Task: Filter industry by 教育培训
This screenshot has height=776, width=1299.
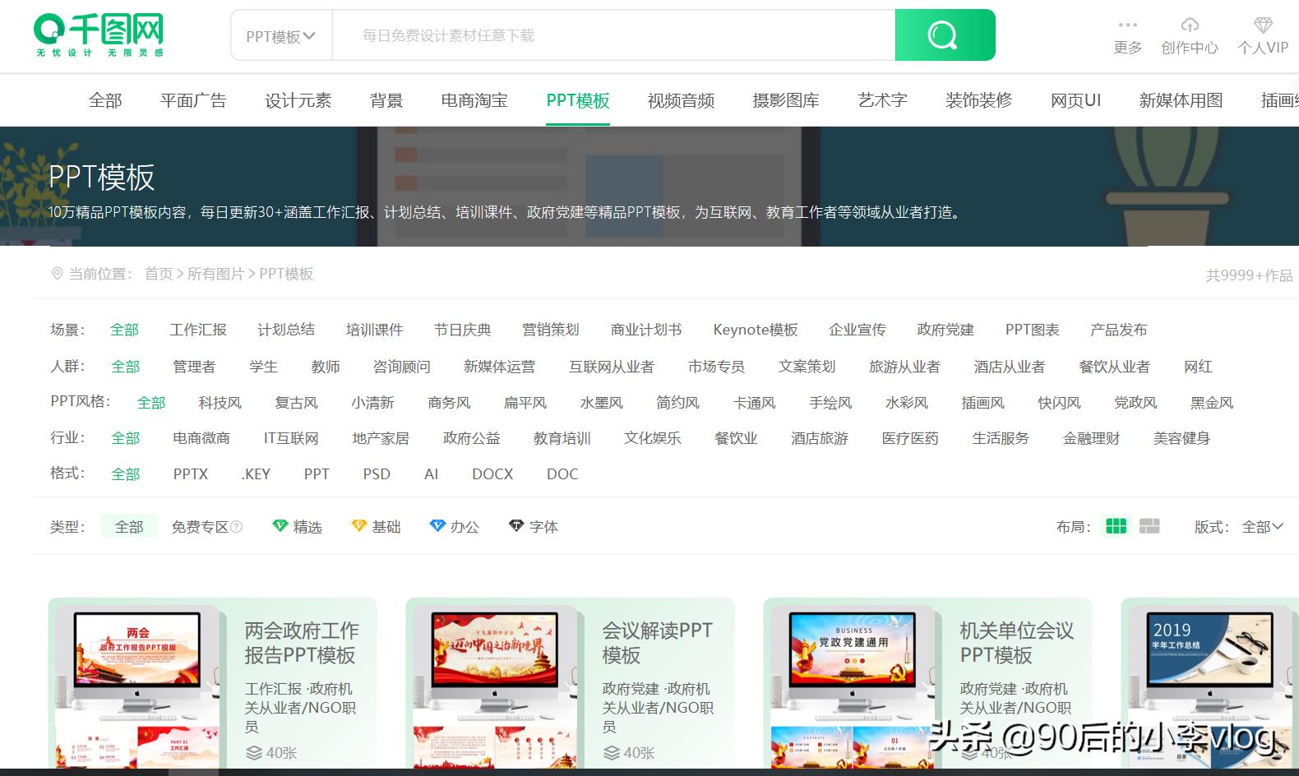Action: [x=562, y=438]
